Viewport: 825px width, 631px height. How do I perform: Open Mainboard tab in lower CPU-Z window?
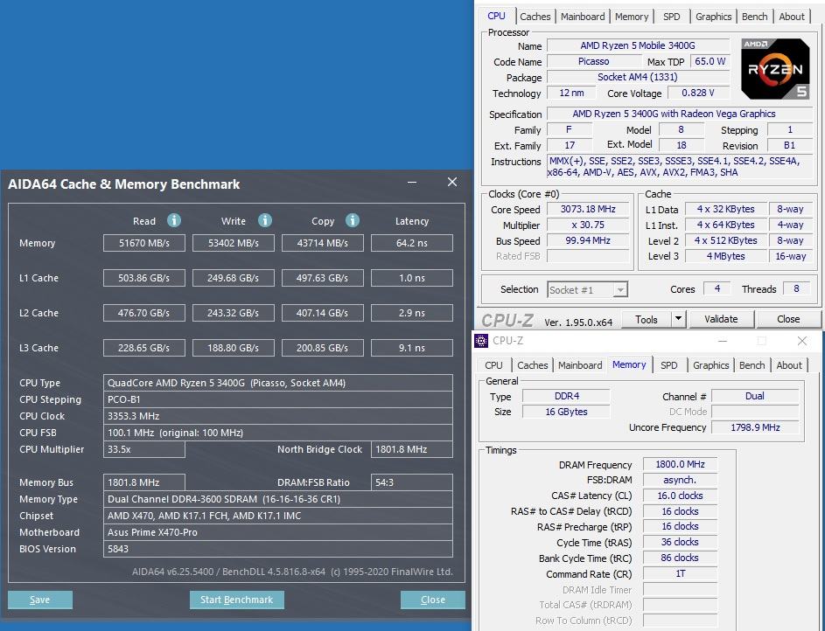[x=580, y=365]
